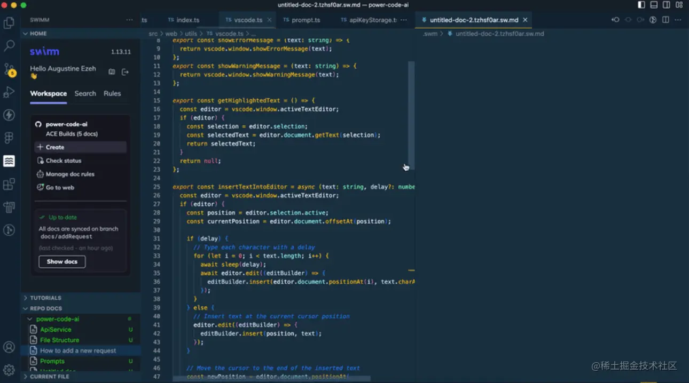This screenshot has width=689, height=383.
Task: Open the Figma extension view
Action: tap(9, 138)
